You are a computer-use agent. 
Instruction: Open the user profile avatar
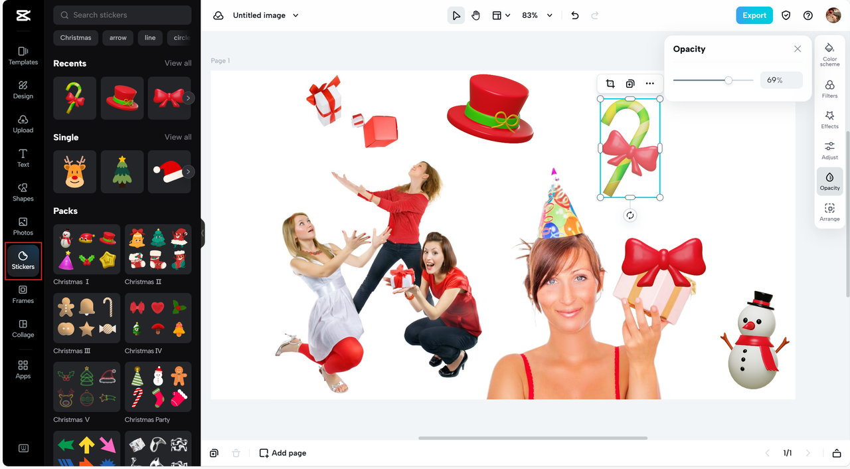(x=833, y=15)
